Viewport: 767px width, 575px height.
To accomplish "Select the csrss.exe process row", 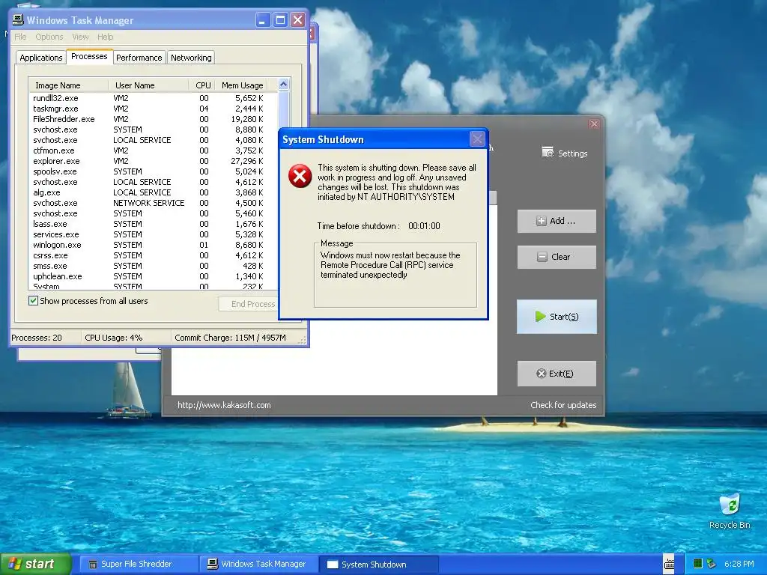I will pyautogui.click(x=153, y=255).
